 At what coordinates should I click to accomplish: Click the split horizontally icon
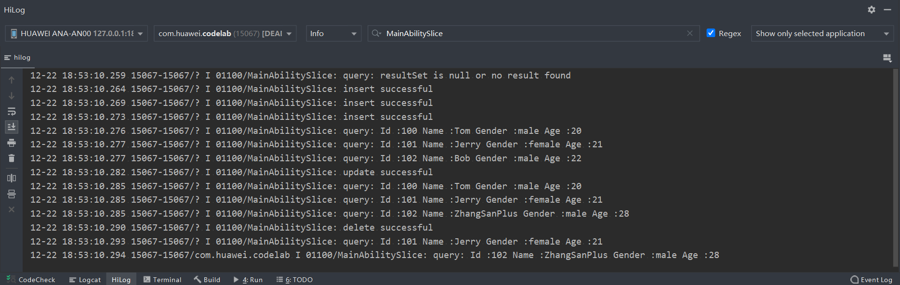[12, 194]
